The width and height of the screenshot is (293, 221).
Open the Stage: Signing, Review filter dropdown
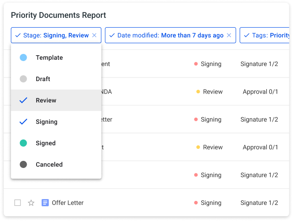(x=56, y=35)
